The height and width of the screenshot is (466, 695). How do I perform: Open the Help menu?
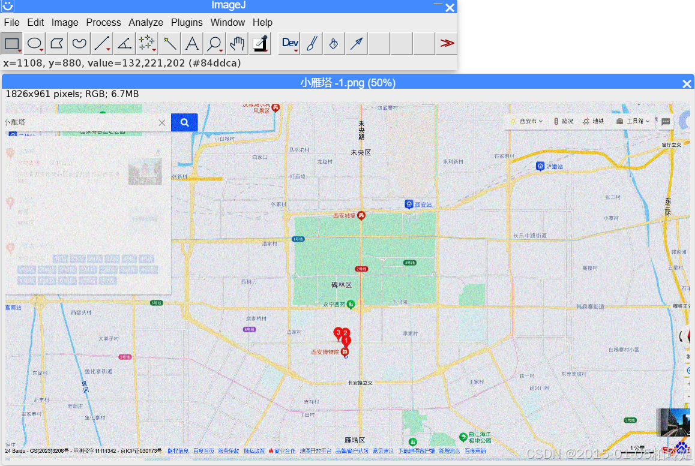pyautogui.click(x=262, y=22)
